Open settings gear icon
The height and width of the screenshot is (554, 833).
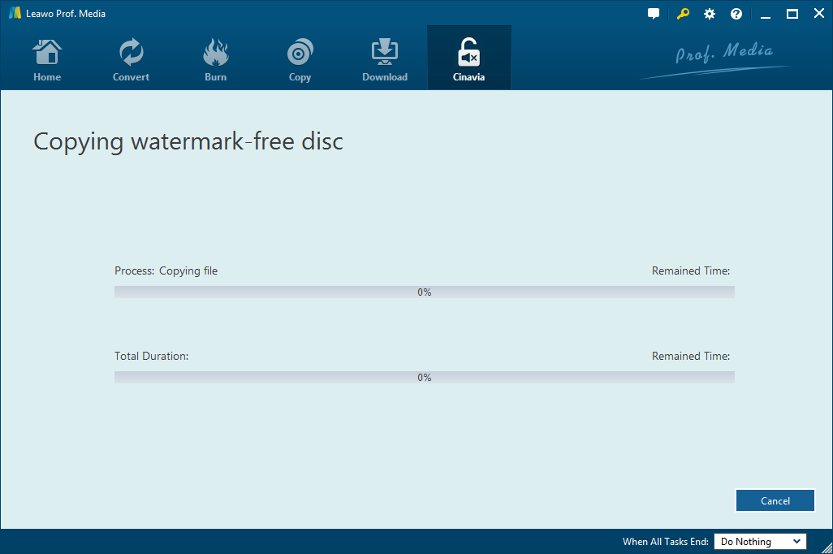pyautogui.click(x=710, y=14)
